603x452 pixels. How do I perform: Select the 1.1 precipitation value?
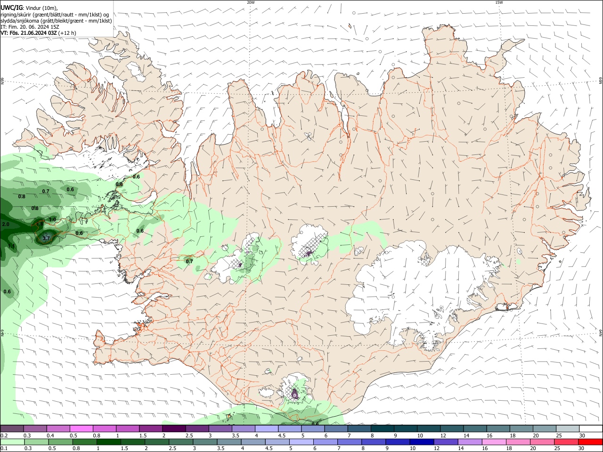12,246
